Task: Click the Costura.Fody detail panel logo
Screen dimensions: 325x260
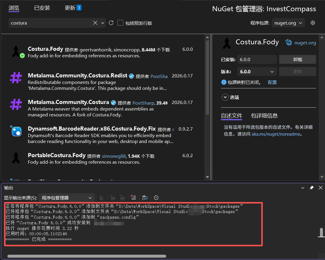Action: tap(227, 43)
